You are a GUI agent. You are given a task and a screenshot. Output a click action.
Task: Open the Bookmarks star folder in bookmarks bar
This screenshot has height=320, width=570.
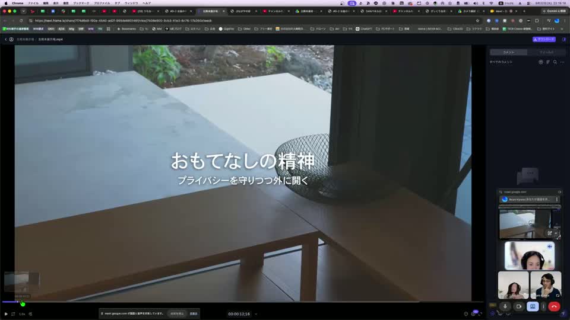(x=126, y=28)
